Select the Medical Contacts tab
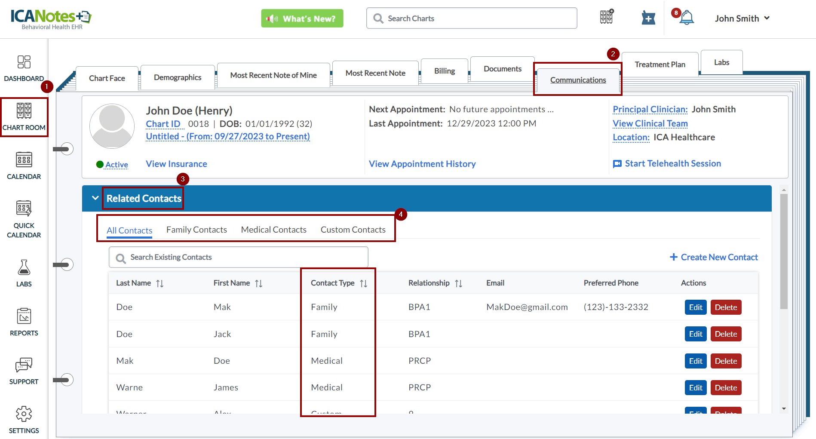Screen dimensions: 816x439 click(273, 230)
